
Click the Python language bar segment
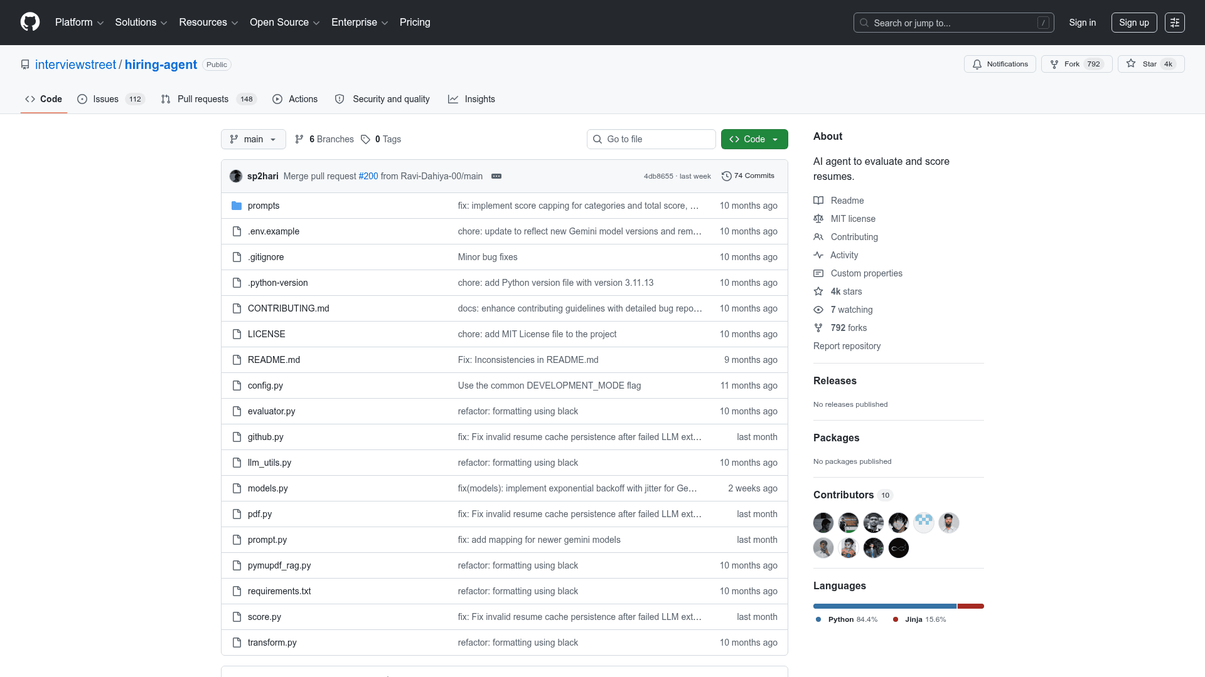coord(885,606)
